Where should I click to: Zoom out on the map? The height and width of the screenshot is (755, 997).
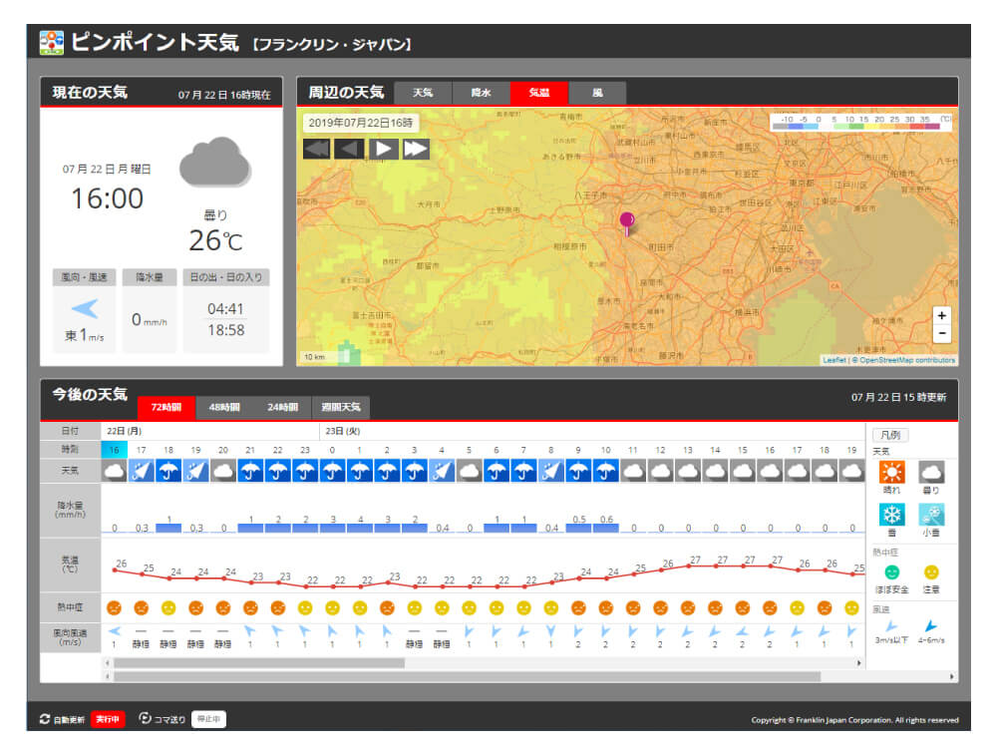coord(941,334)
